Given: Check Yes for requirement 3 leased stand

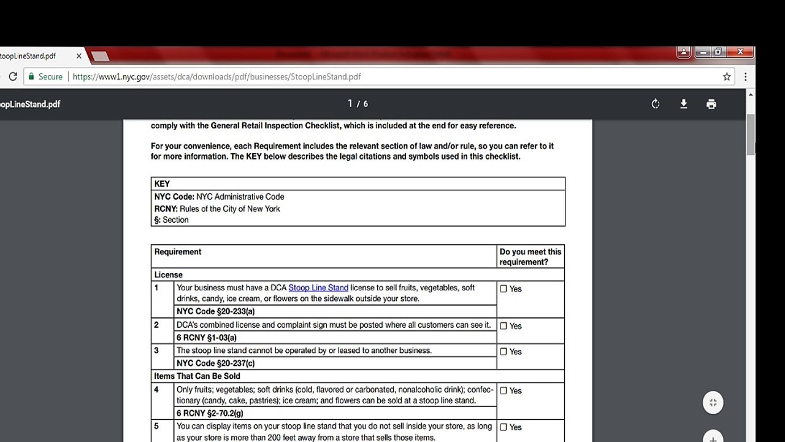Looking at the screenshot, I should pyautogui.click(x=504, y=352).
